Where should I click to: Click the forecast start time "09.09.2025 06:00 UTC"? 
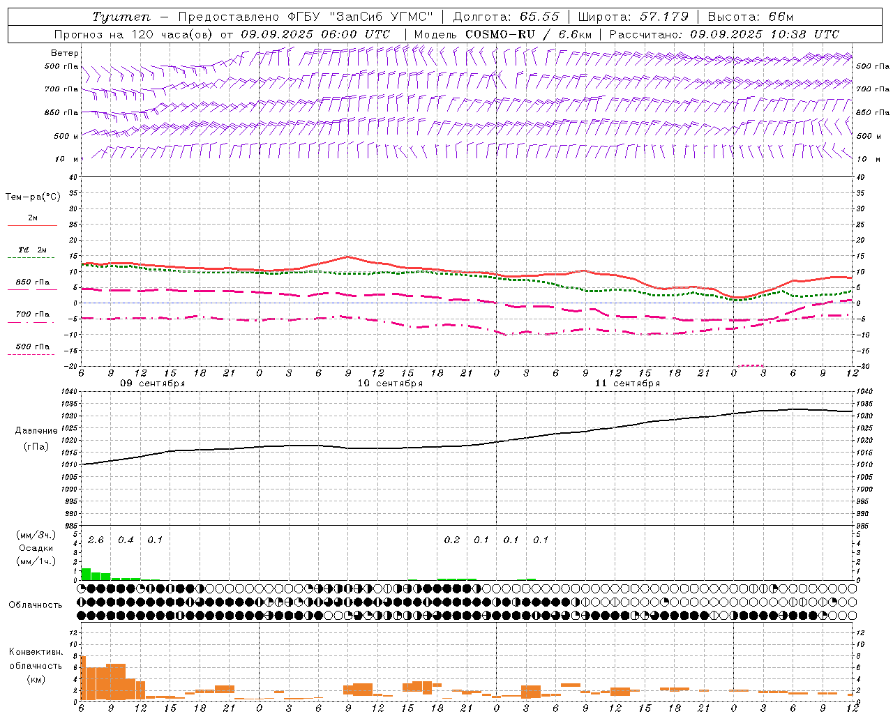pos(315,34)
